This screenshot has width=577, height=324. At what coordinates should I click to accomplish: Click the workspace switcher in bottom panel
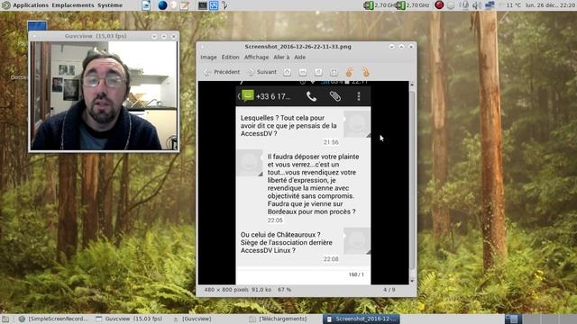click(x=540, y=319)
